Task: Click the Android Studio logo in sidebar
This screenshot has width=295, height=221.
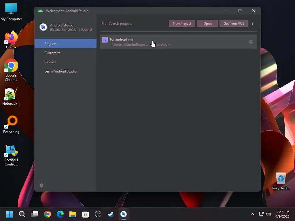Action: (43, 27)
